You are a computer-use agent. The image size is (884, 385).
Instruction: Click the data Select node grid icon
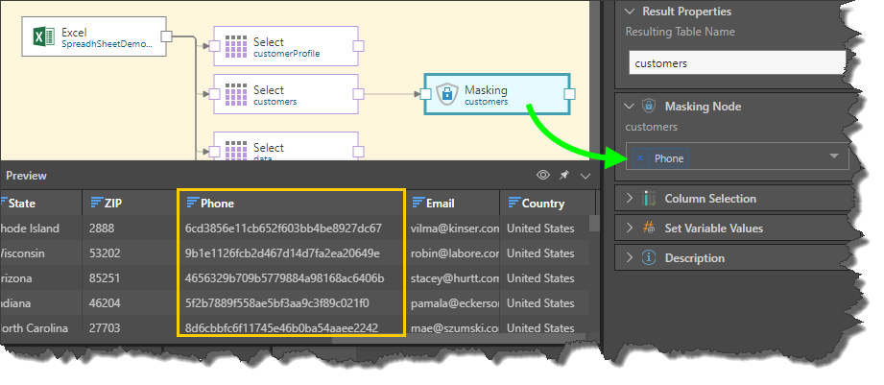pyautogui.click(x=235, y=150)
